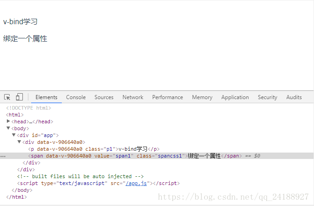Click the type="text/javascript" attribute
Image resolution: width=314 pixels, height=206 pixels.
click(x=74, y=183)
